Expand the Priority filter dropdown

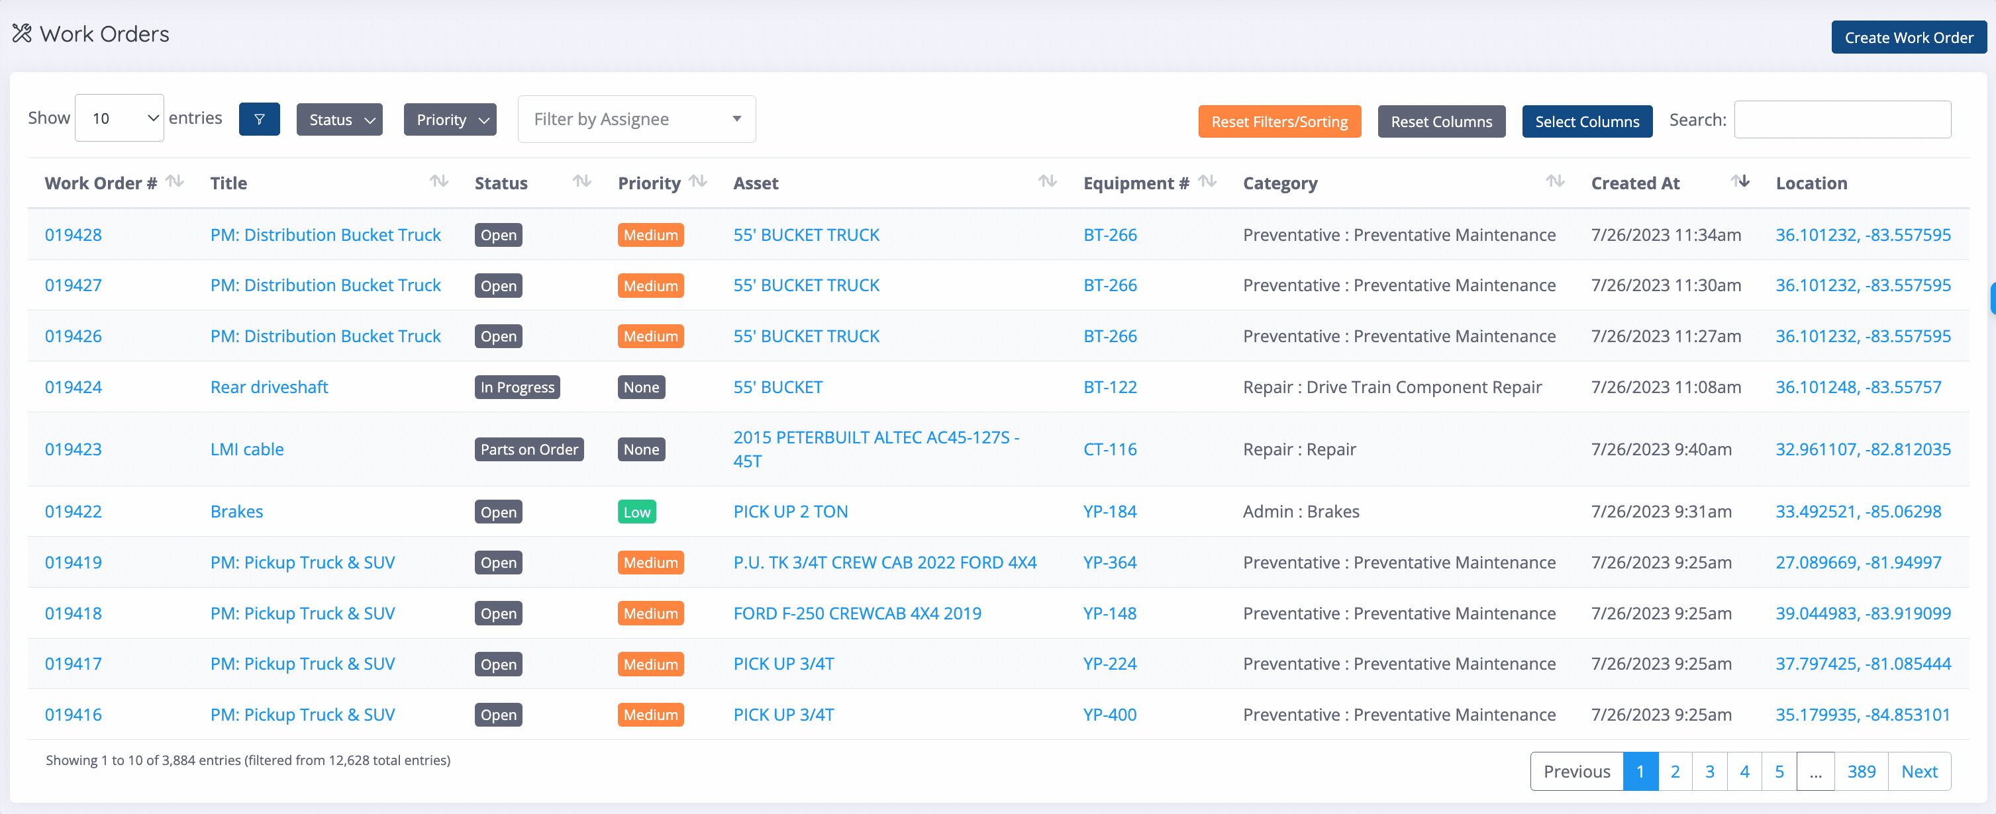tap(450, 120)
